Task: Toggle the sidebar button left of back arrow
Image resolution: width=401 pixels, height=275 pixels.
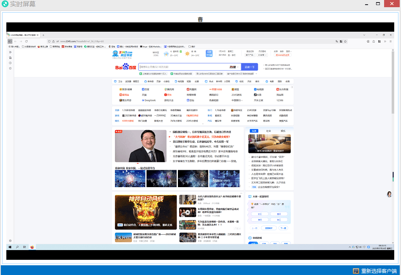Action: point(10,41)
